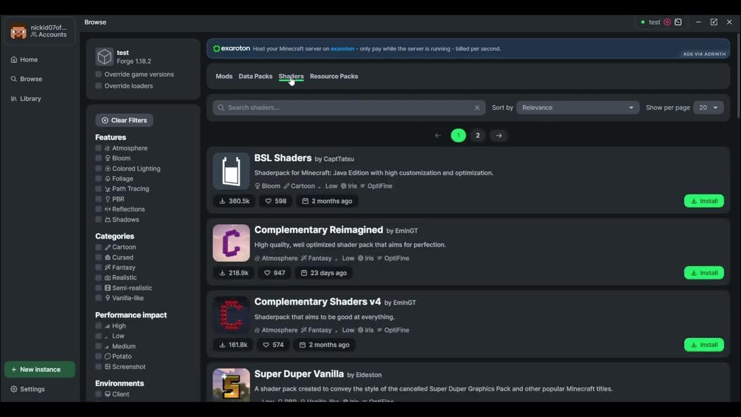
Task: Click into the Search shaders field
Action: point(349,108)
